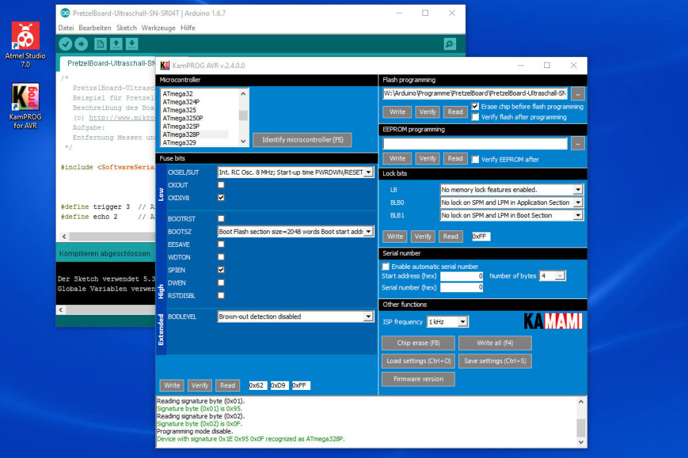The image size is (688, 458).
Task: Uncheck Erase chip before flash programming
Action: pos(475,107)
